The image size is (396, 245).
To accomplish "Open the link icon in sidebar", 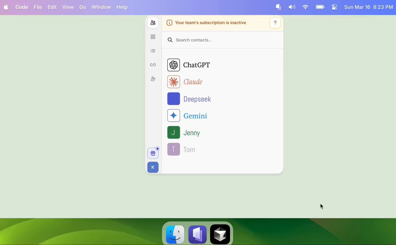I will 153,65.
